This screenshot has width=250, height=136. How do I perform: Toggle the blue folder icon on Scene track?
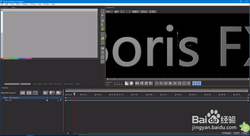[47, 98]
